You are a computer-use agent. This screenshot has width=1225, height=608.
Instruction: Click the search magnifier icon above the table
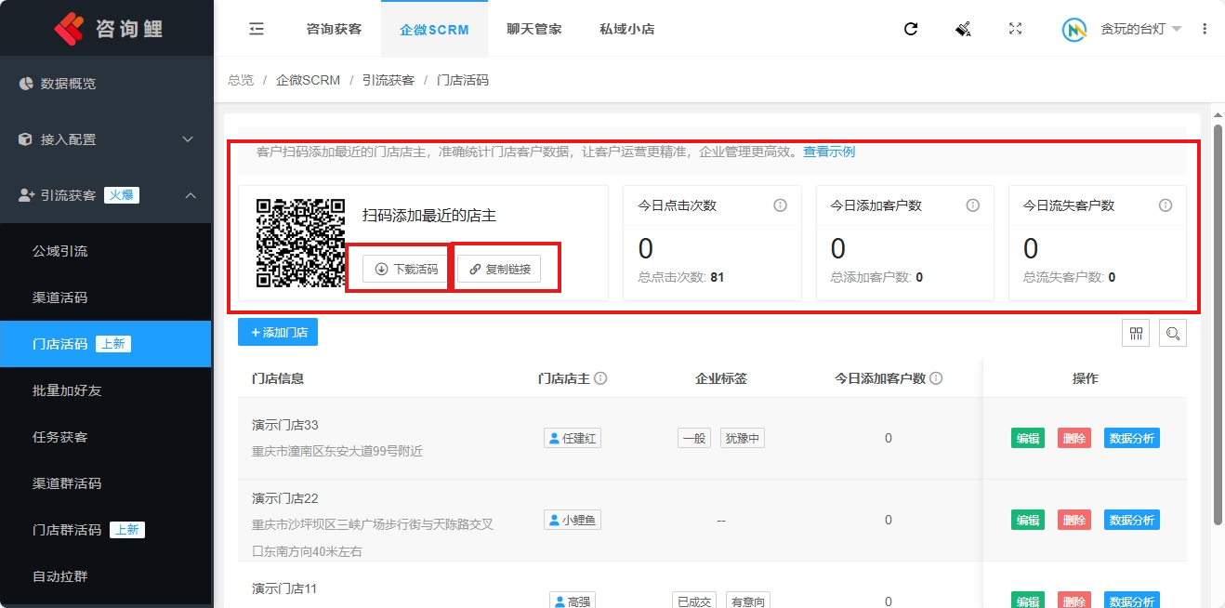coord(1173,333)
